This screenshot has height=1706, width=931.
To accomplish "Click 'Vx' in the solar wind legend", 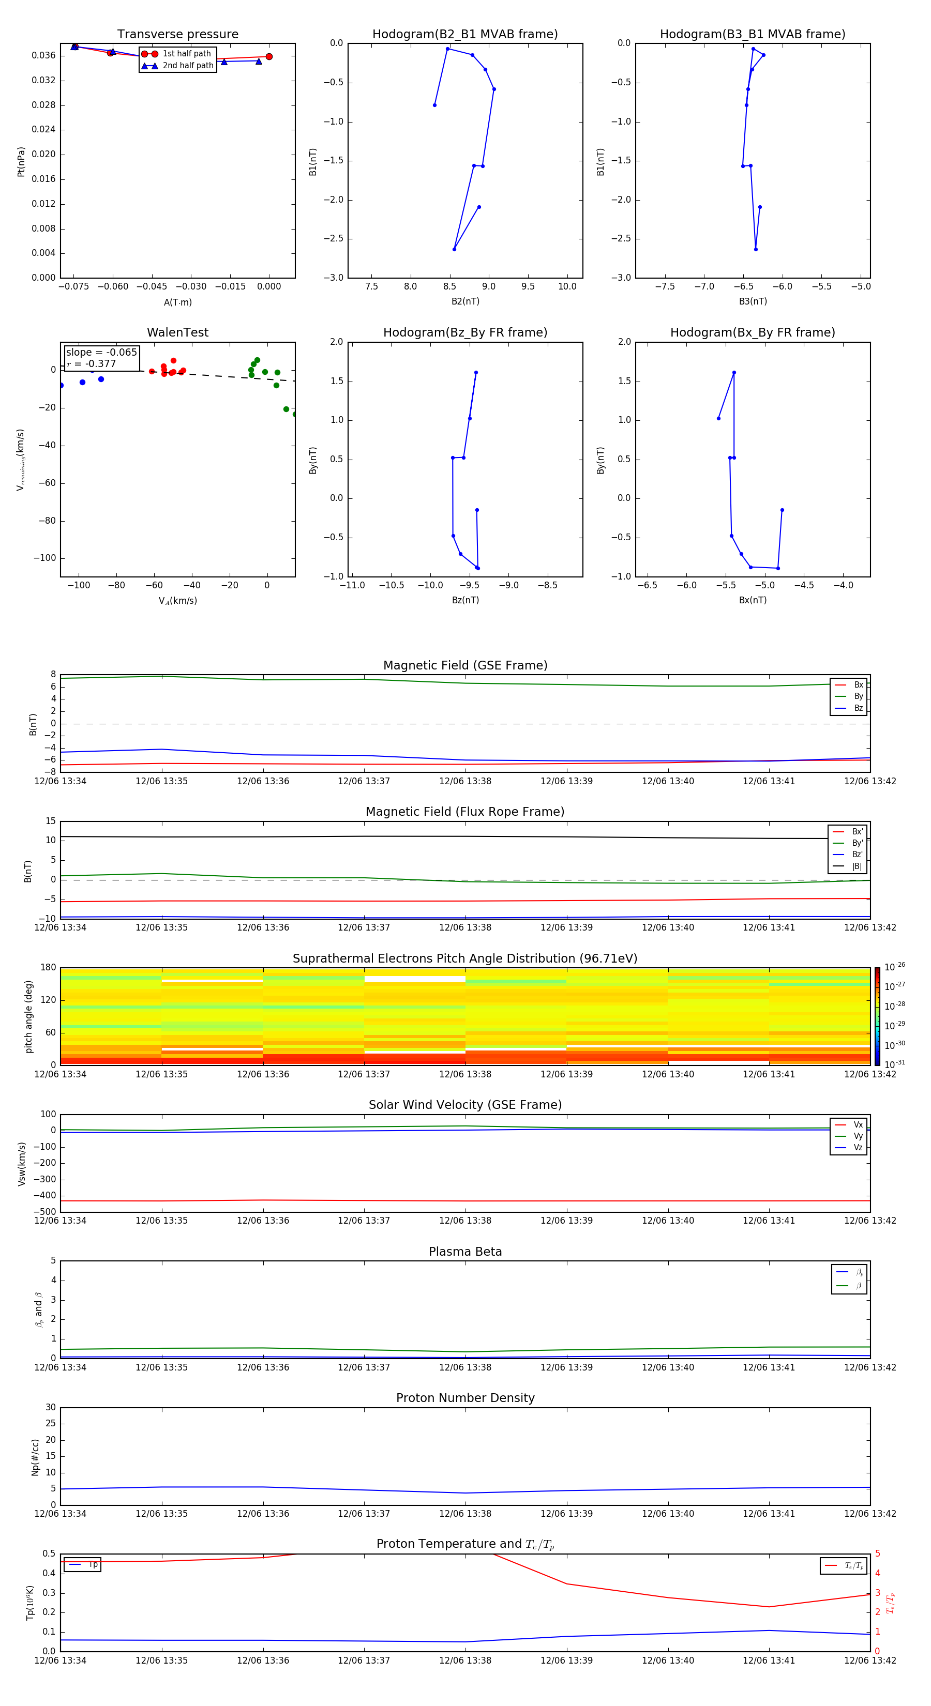I will pos(849,1125).
